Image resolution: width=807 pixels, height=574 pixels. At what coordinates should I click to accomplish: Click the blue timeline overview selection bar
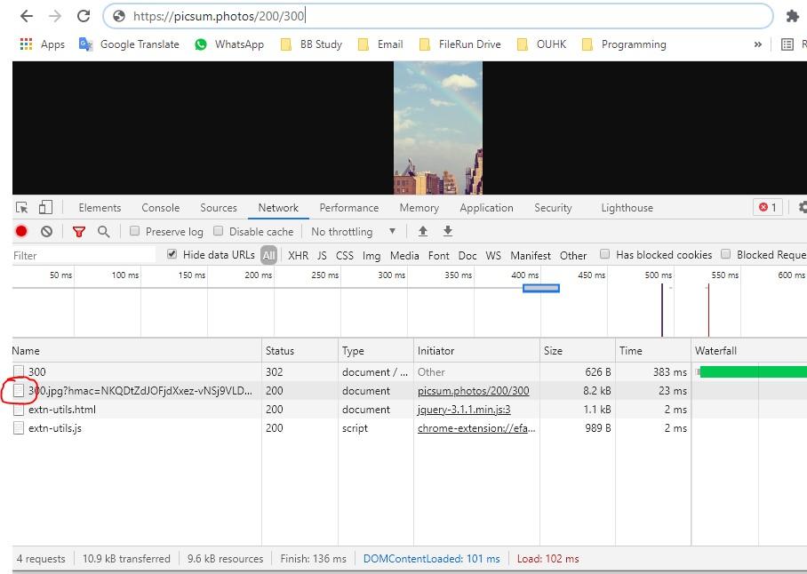(541, 288)
